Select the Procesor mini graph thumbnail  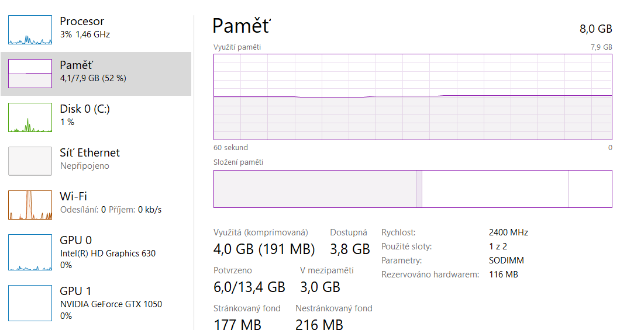coord(30,30)
